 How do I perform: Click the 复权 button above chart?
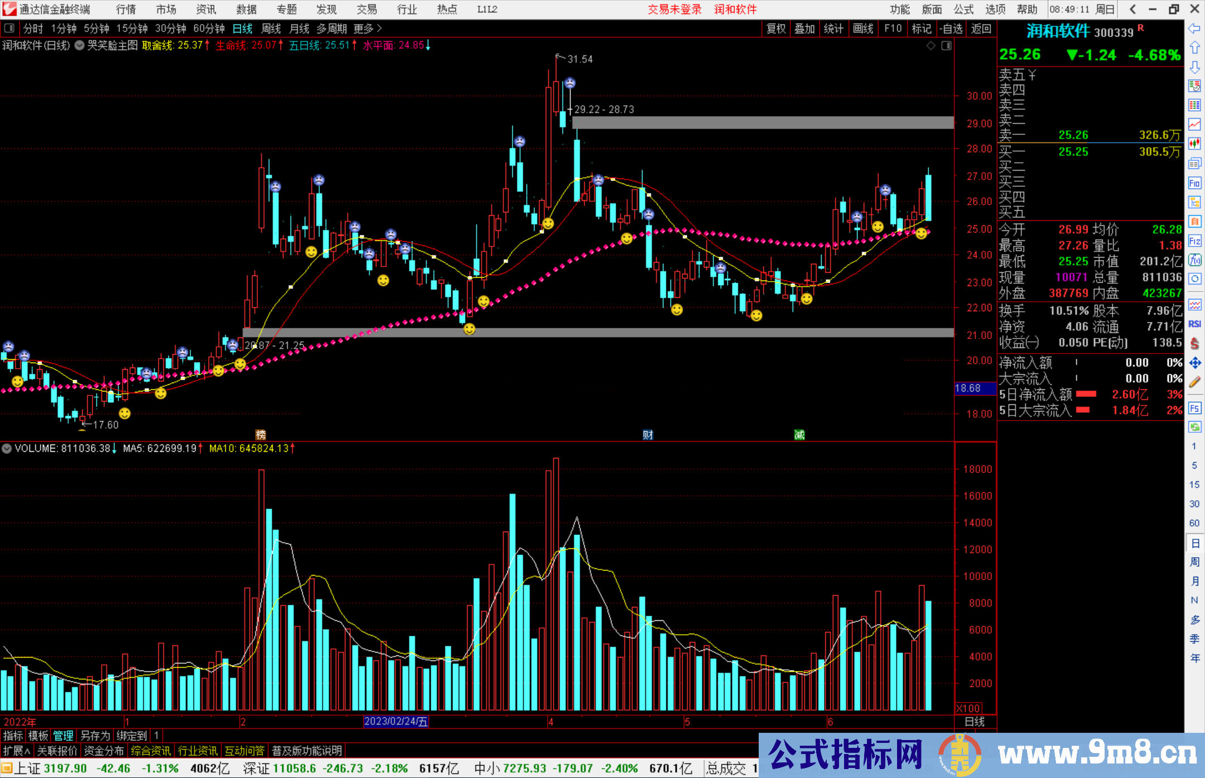click(776, 28)
